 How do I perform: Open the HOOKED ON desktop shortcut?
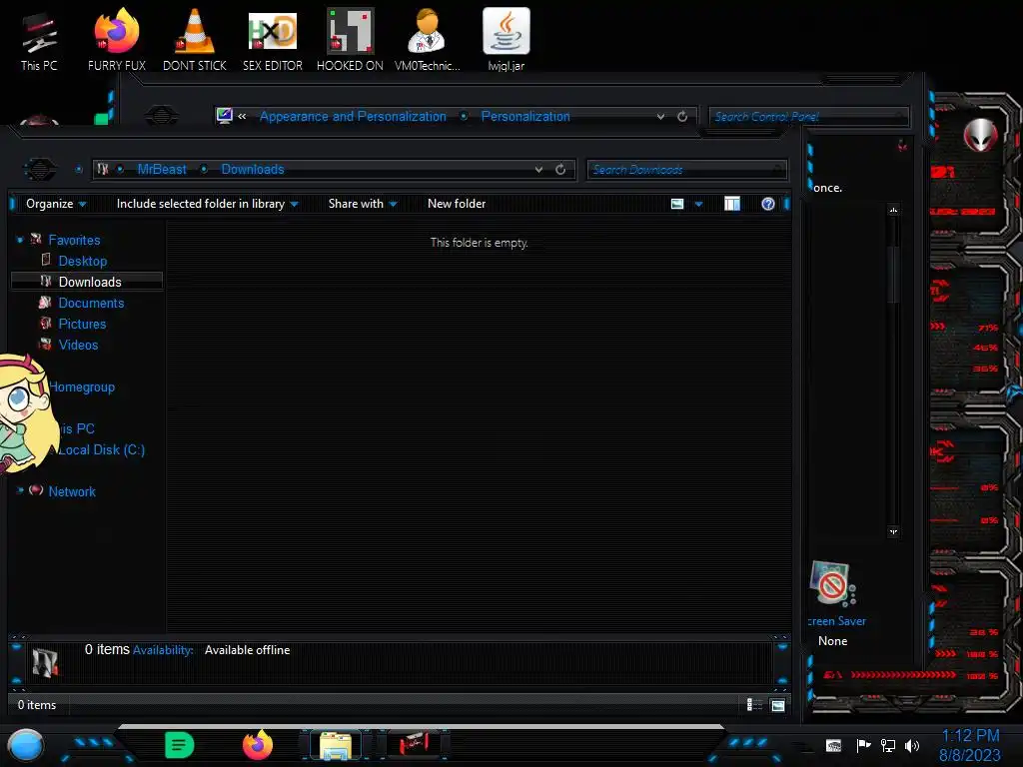(x=350, y=40)
